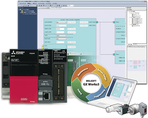The image size is (148, 118).
Task: Click the Save floppy-disk toolbar icon
Action: pos(24,6)
